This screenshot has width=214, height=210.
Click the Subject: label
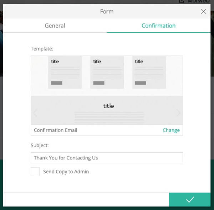(40, 145)
